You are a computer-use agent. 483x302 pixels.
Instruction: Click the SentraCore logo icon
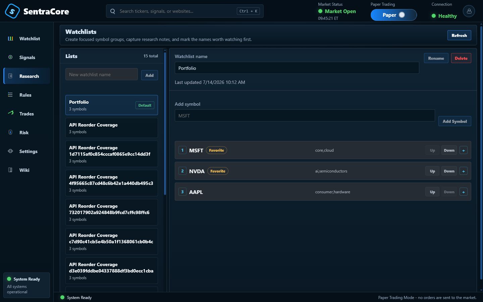coord(12,11)
